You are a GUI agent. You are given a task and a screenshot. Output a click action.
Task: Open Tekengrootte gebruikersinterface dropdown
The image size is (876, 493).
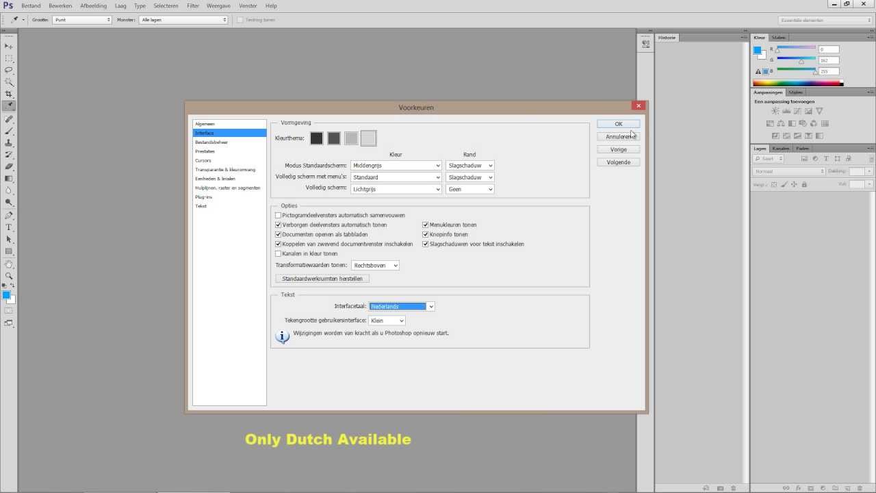[387, 320]
